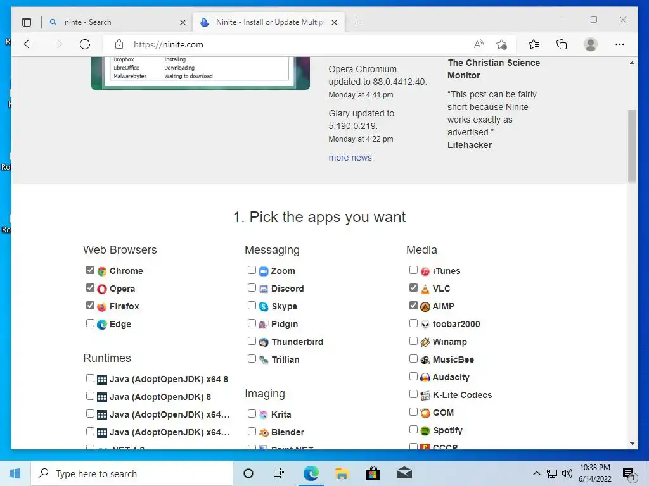Click the Firefox logo icon
Image resolution: width=649 pixels, height=486 pixels.
(102, 307)
